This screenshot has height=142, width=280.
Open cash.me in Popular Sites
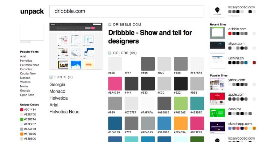pos(234,109)
